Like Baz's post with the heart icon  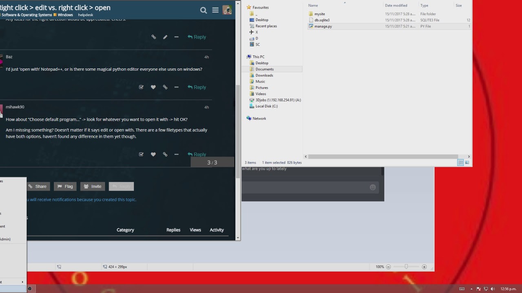[153, 87]
